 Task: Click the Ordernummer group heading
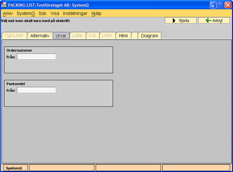tap(19, 50)
